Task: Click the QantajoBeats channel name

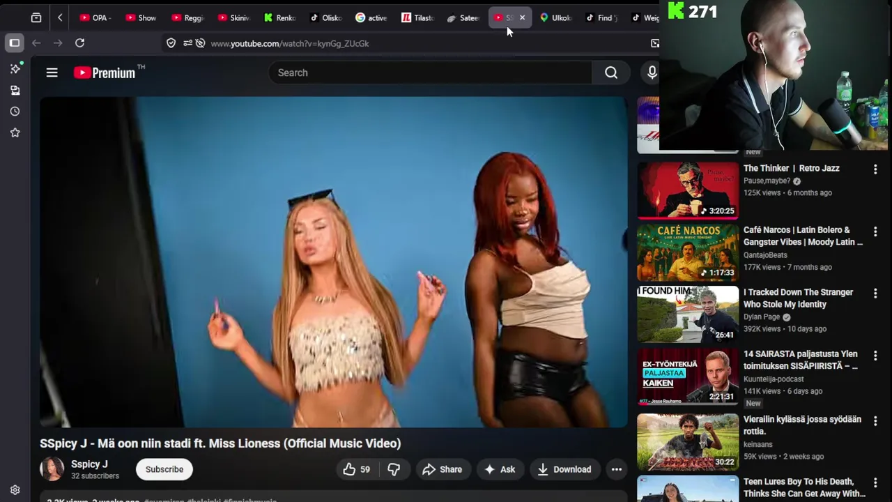Action: (x=765, y=255)
